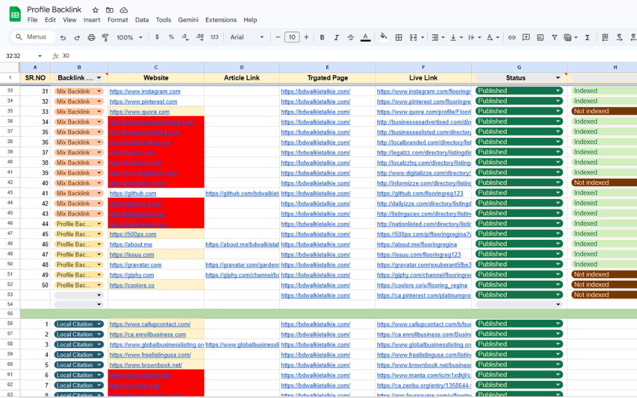The image size is (637, 398).
Task: Click the Insert link icon
Action: (x=512, y=37)
